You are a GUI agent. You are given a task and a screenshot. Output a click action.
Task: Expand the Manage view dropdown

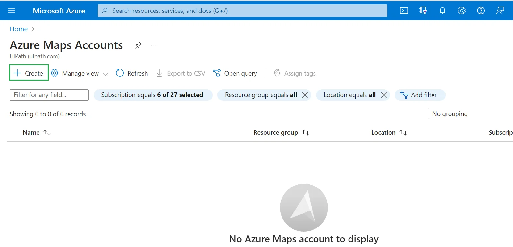pos(80,73)
